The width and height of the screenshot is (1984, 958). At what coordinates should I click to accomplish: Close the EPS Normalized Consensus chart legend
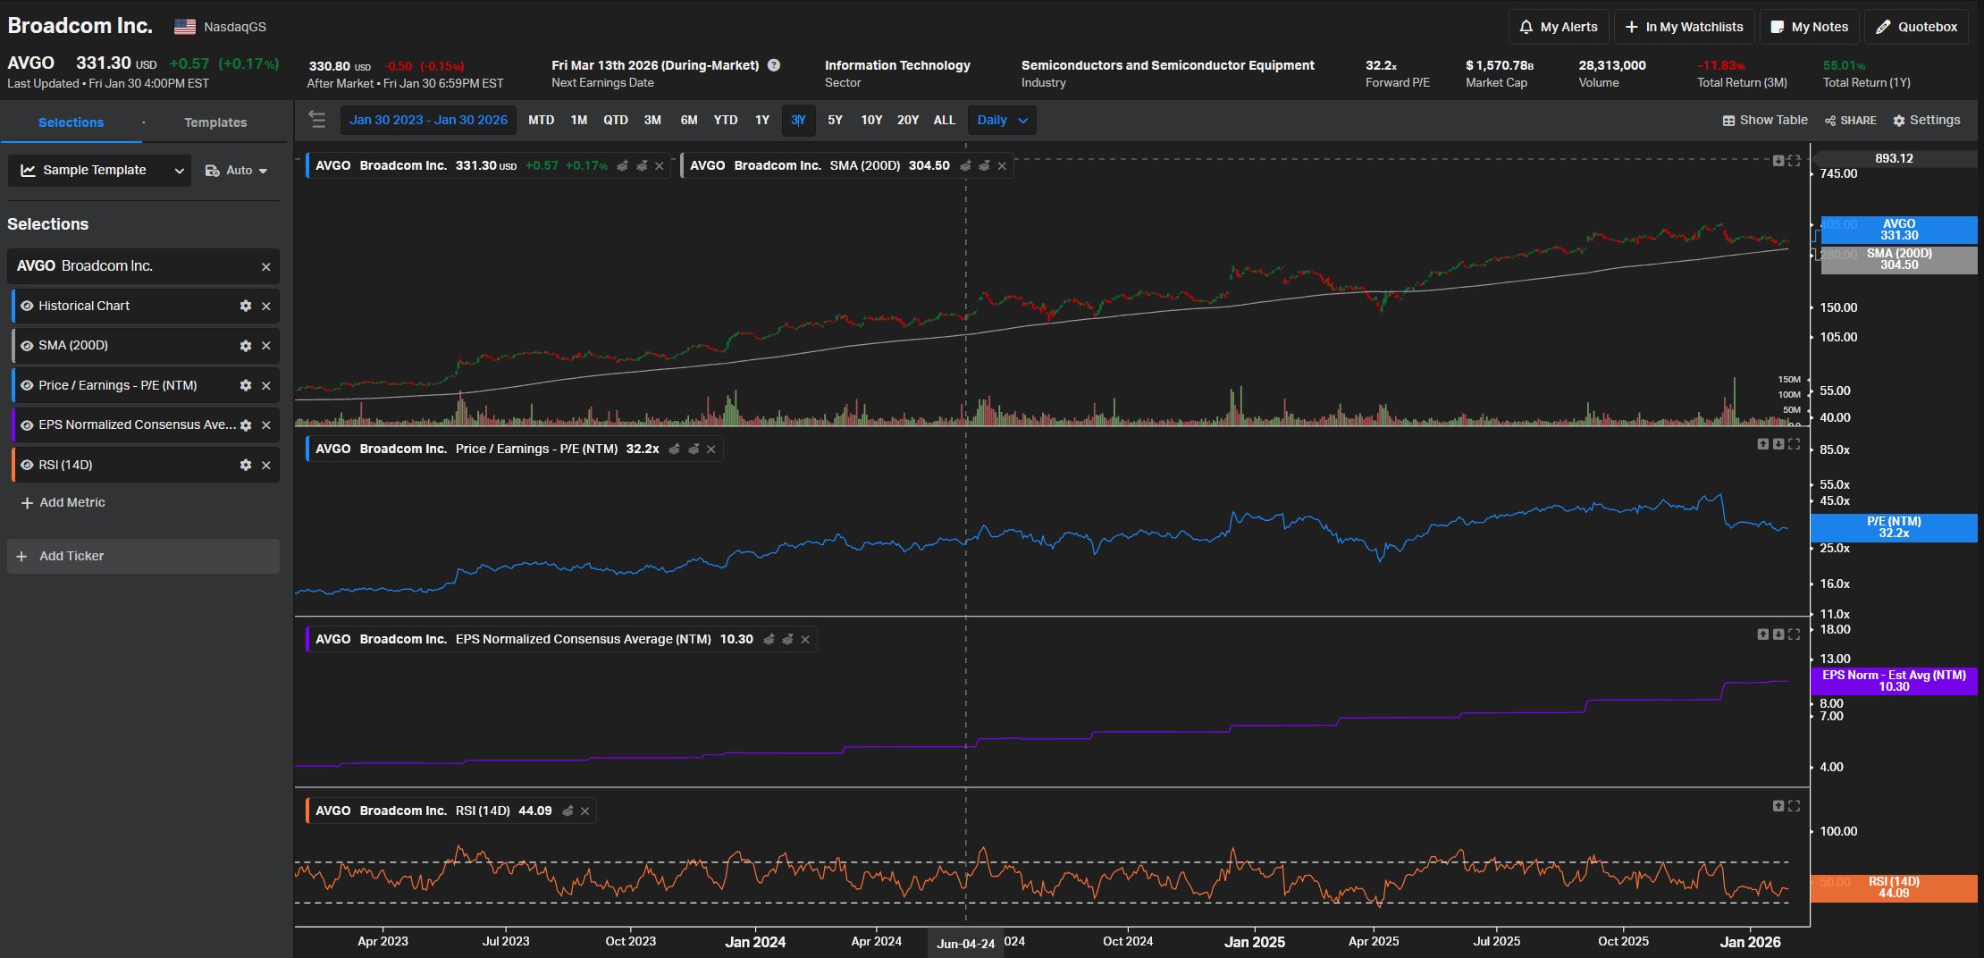pos(805,640)
